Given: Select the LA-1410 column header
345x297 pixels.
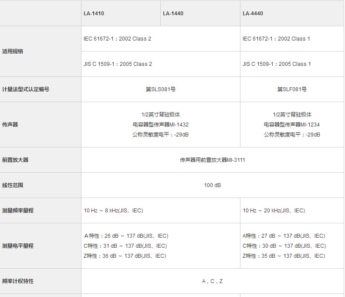Looking at the screenshot, I should 121,14.
